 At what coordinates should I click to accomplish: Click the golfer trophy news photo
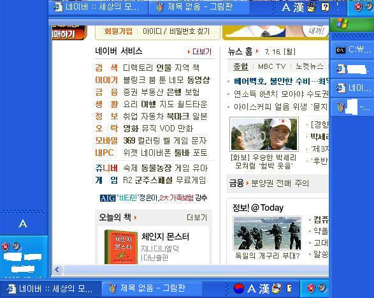coord(264,134)
